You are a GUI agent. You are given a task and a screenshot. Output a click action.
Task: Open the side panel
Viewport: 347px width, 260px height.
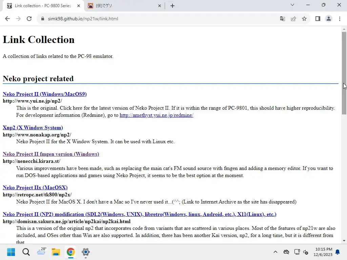(x=318, y=19)
